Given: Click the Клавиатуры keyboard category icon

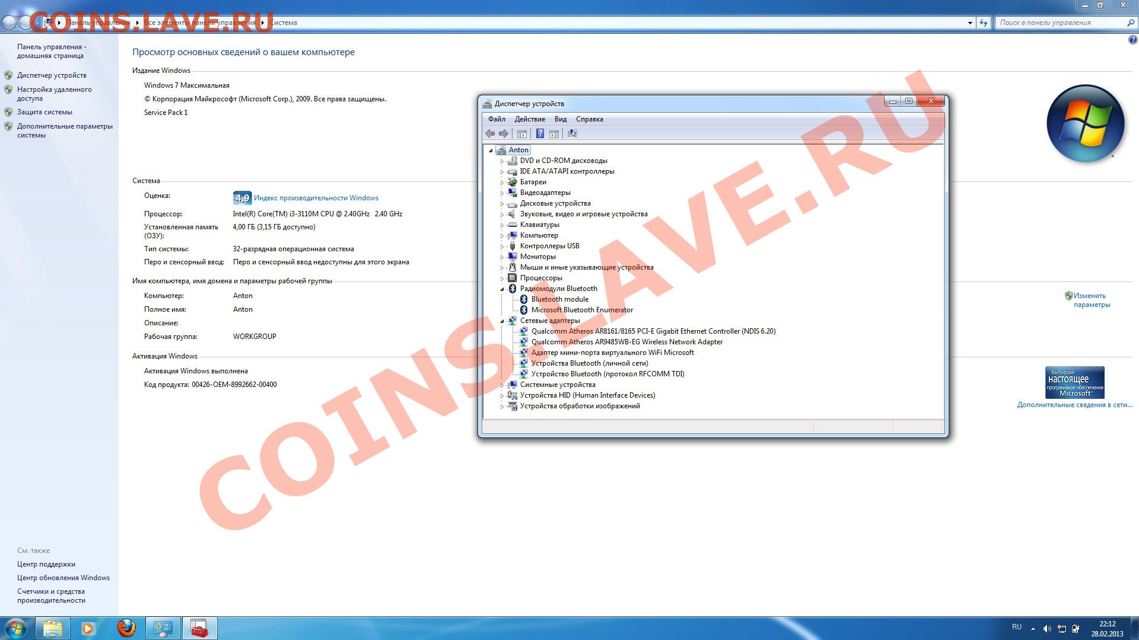Looking at the screenshot, I should (x=513, y=225).
